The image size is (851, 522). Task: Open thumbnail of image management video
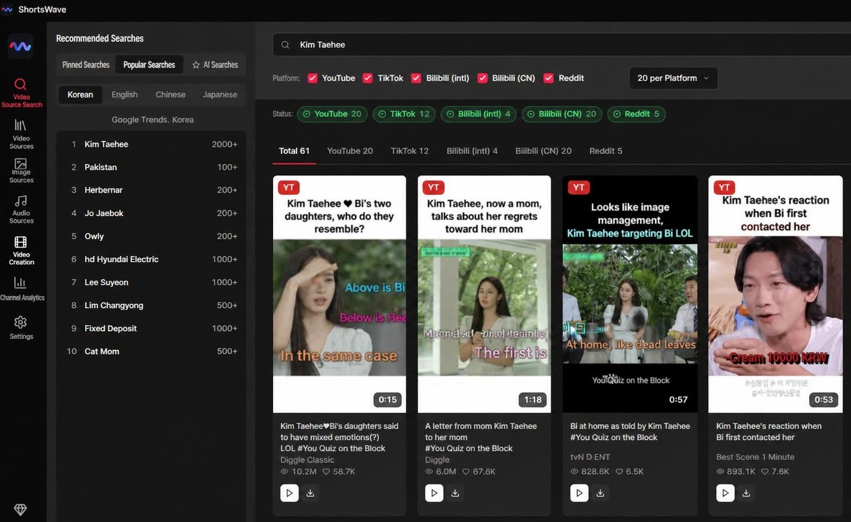click(630, 294)
